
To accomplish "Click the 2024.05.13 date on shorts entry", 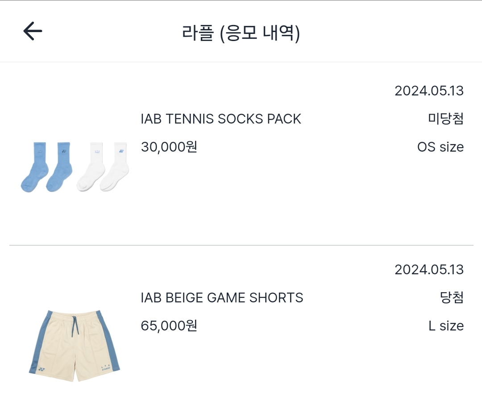I will 429,269.
